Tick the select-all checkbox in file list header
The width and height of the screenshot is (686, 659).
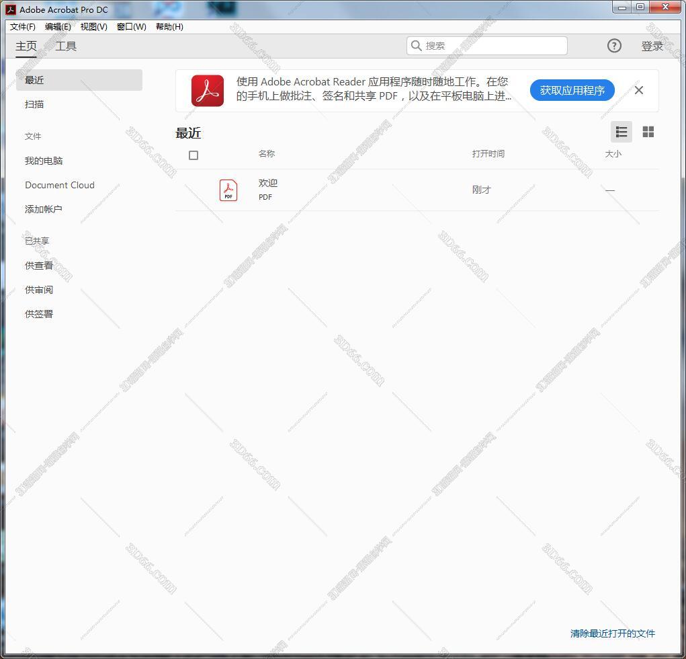pos(194,155)
